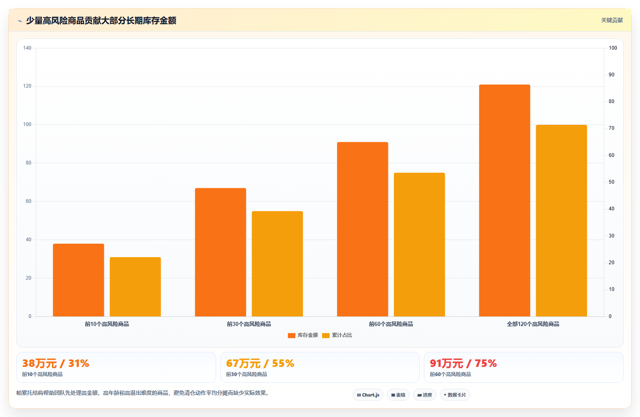Click the 库存金额 bar for 前30个高风险商品
Viewport: 640px width, 417px height.
(x=220, y=252)
